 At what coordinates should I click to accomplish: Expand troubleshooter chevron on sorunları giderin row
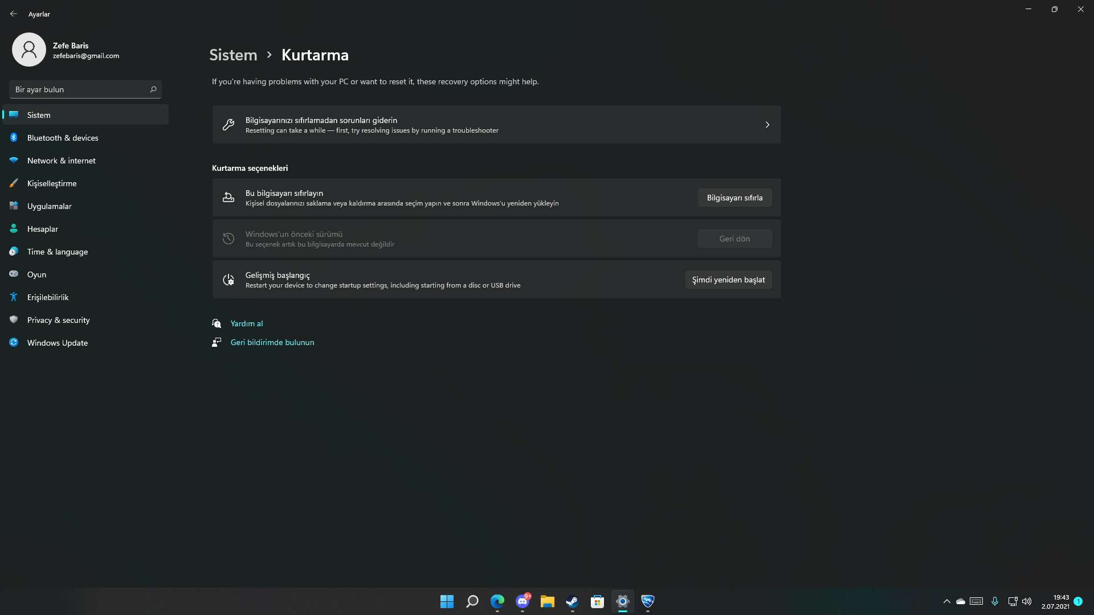(x=767, y=125)
